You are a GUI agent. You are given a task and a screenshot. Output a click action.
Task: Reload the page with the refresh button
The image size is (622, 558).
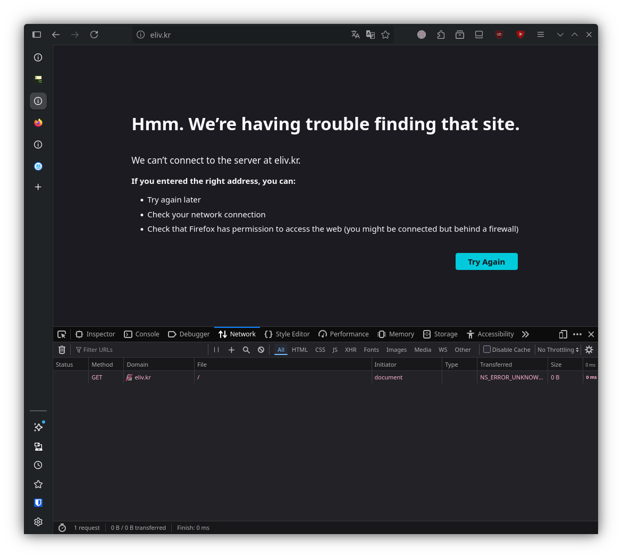tap(94, 35)
